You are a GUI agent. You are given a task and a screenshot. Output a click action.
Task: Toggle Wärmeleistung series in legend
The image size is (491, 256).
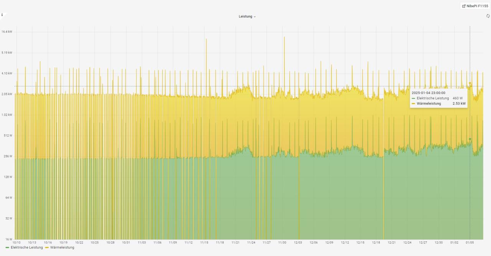coord(62,248)
